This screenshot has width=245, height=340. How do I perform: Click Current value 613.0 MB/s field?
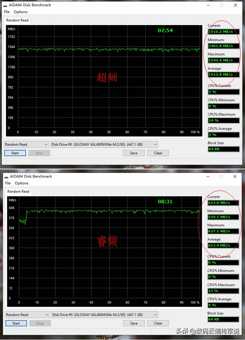[x=223, y=203]
